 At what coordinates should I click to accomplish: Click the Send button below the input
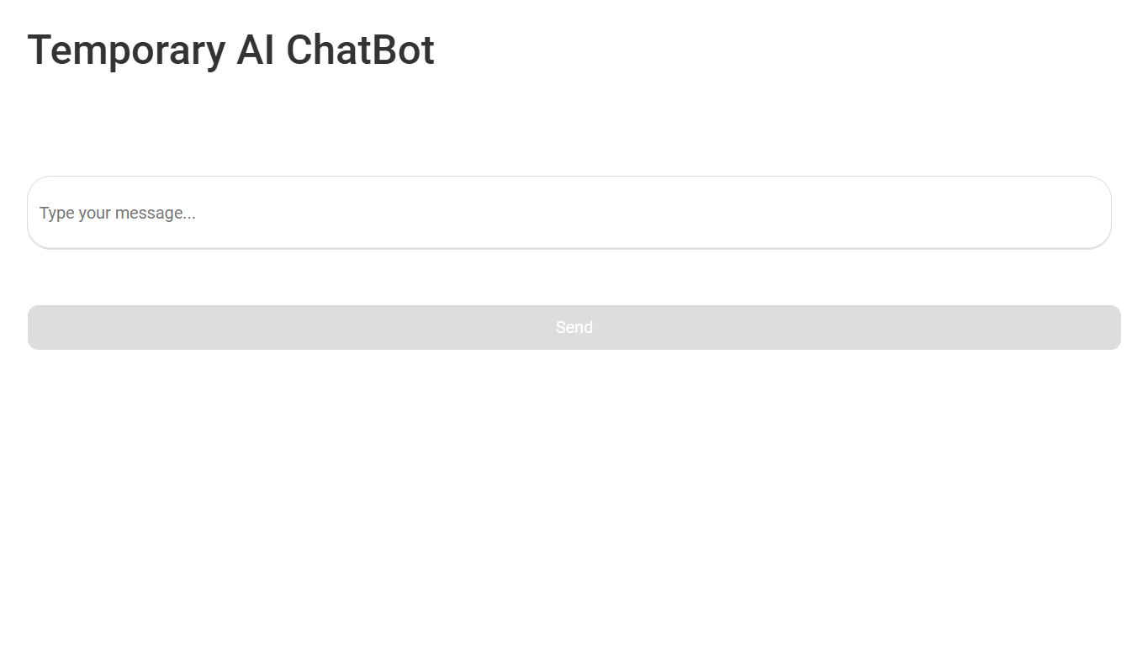click(x=574, y=327)
